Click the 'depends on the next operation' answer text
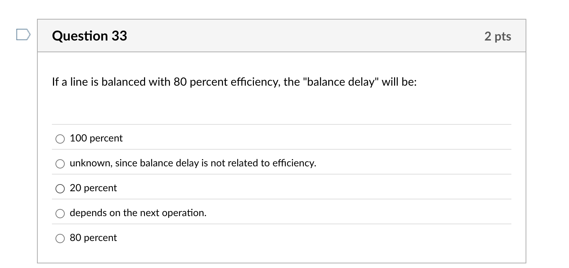Image resolution: width=569 pixels, height=268 pixels. tap(138, 213)
